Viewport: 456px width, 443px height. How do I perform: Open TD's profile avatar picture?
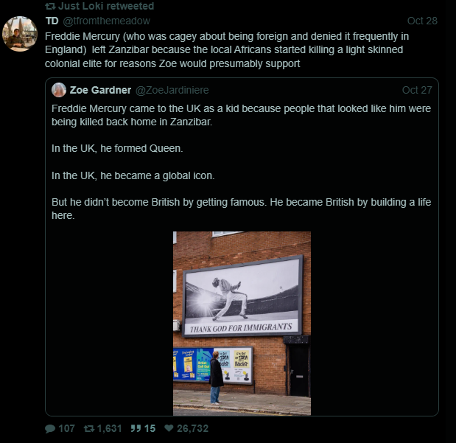tap(20, 34)
